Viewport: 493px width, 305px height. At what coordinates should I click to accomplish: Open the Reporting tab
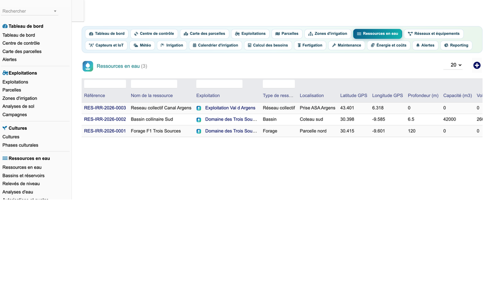456,45
